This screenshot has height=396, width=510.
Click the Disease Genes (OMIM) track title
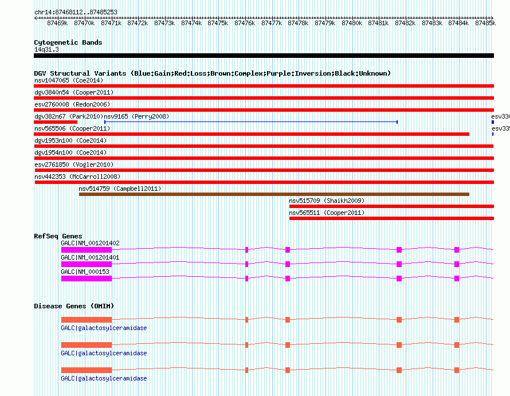point(74,306)
